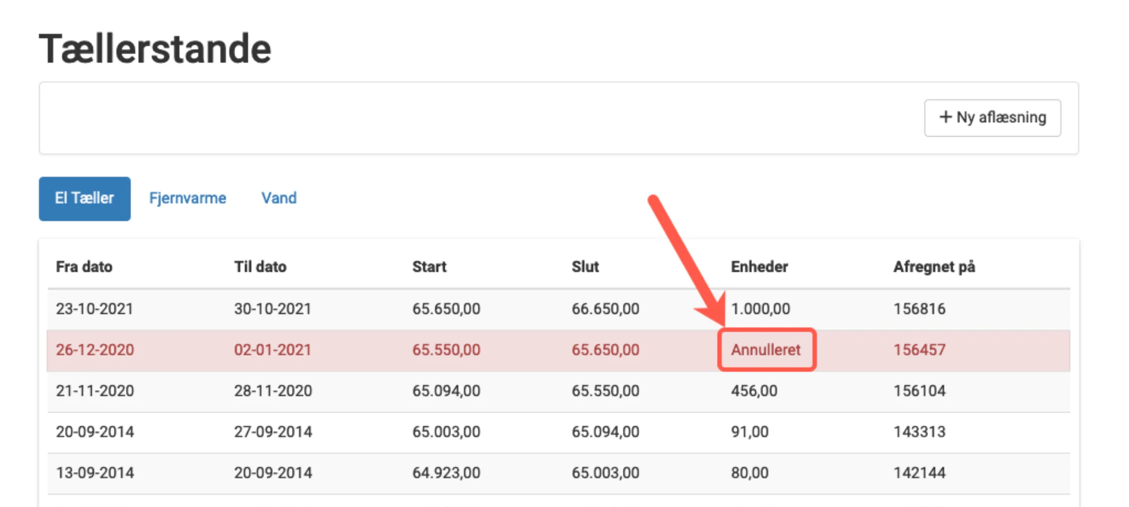This screenshot has width=1129, height=507.
Task: Click the 456,00 units value
Action: pos(754,391)
